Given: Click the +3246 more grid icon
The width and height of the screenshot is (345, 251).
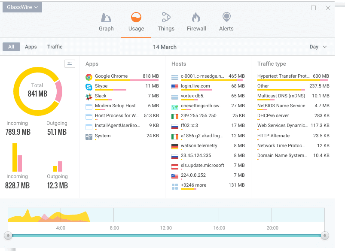Looking at the screenshot, I should coord(175,187).
